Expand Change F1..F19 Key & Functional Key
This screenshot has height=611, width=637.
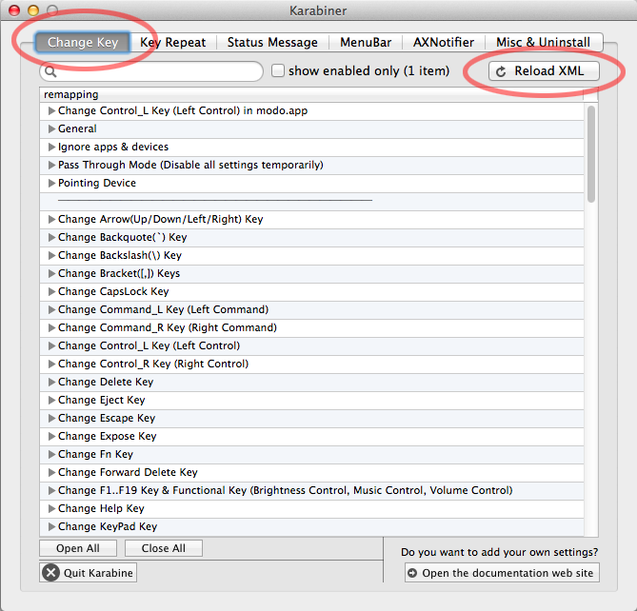pos(51,490)
